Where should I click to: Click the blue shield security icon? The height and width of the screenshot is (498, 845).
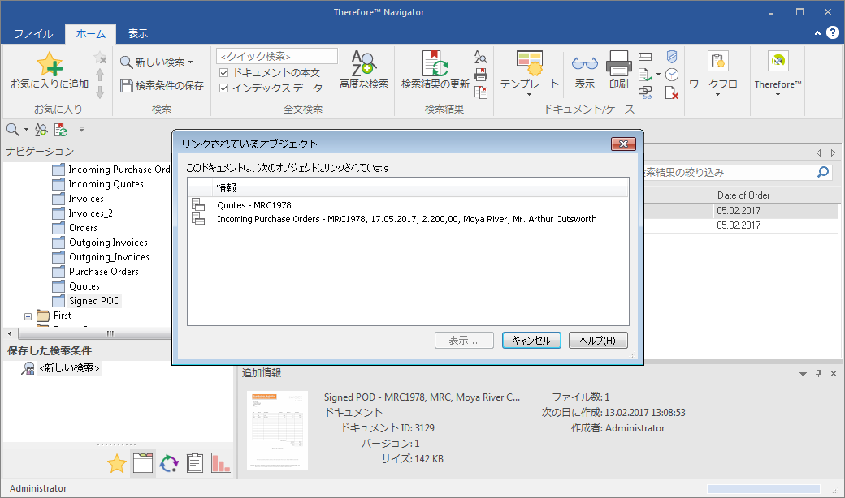671,57
